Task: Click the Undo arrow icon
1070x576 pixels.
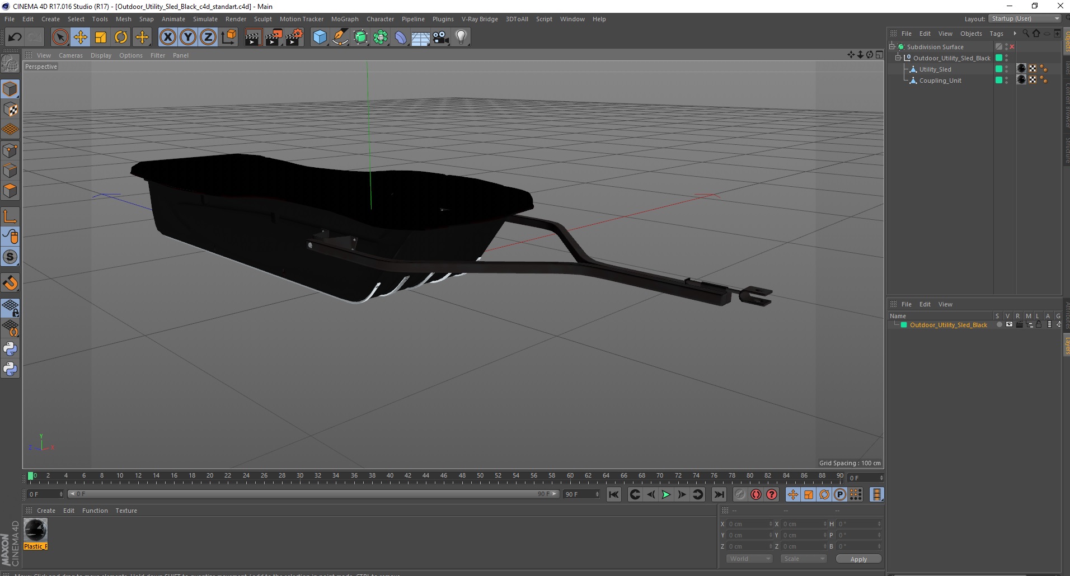Action: 15,37
